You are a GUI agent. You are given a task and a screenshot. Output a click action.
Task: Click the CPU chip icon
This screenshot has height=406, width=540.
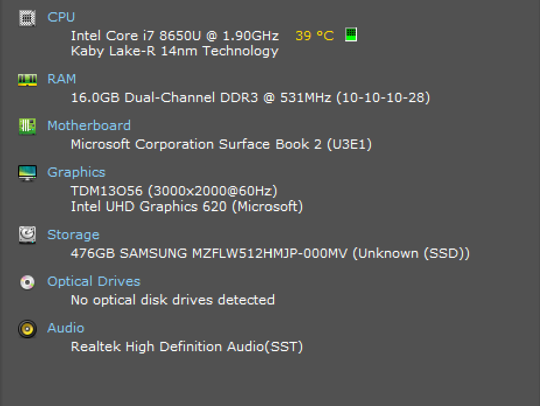27,18
